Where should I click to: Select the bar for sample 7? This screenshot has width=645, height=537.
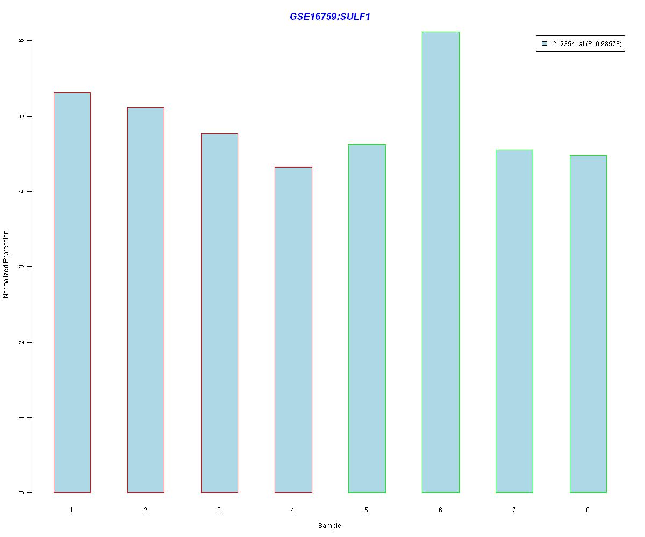(514, 321)
